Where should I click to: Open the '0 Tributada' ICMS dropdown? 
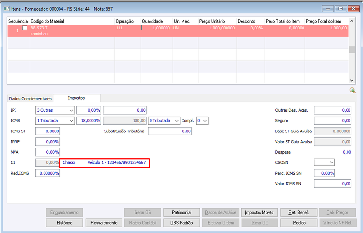(177, 121)
